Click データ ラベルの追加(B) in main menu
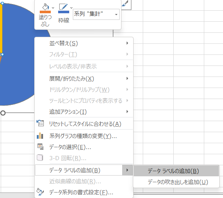 tap(79, 170)
